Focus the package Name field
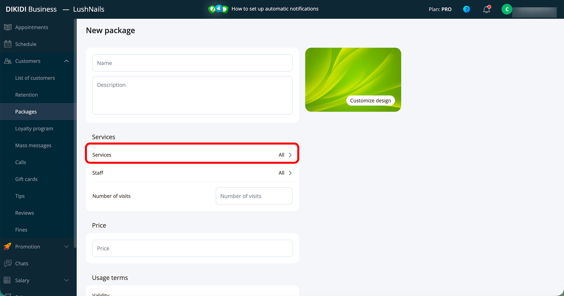Viewport: 564px width, 296px height. [192, 63]
